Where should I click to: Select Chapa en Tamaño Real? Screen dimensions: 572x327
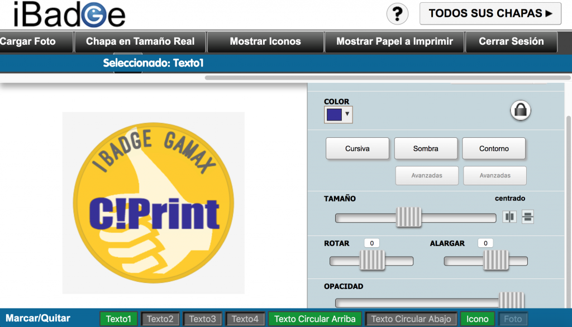pyautogui.click(x=140, y=41)
